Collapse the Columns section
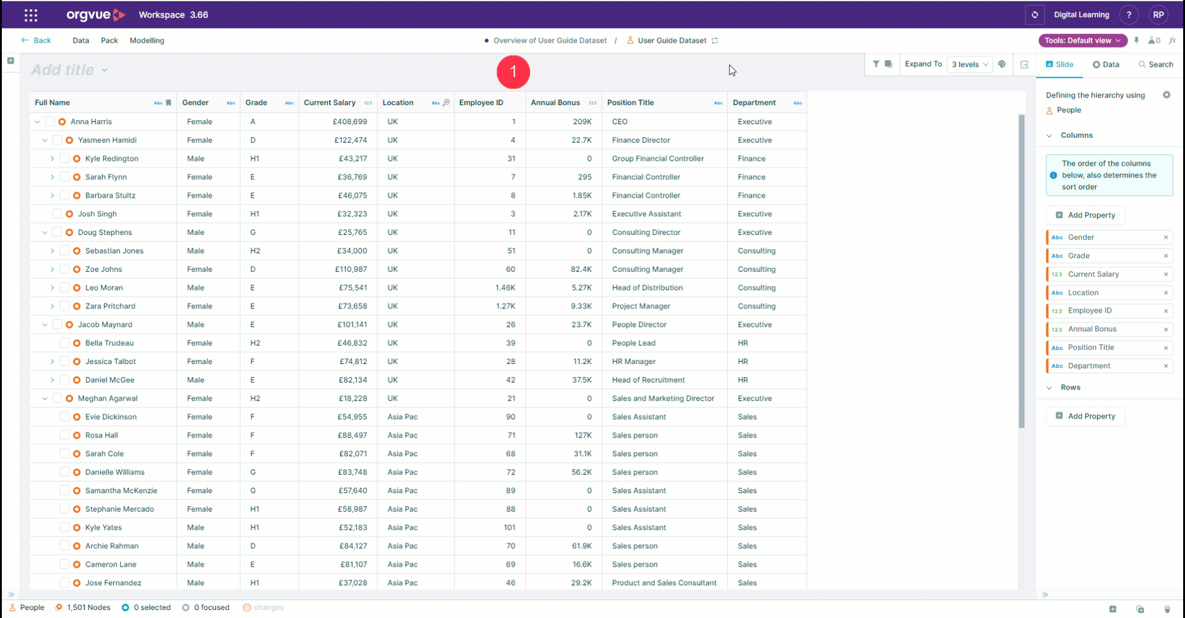The height and width of the screenshot is (618, 1185). 1050,135
